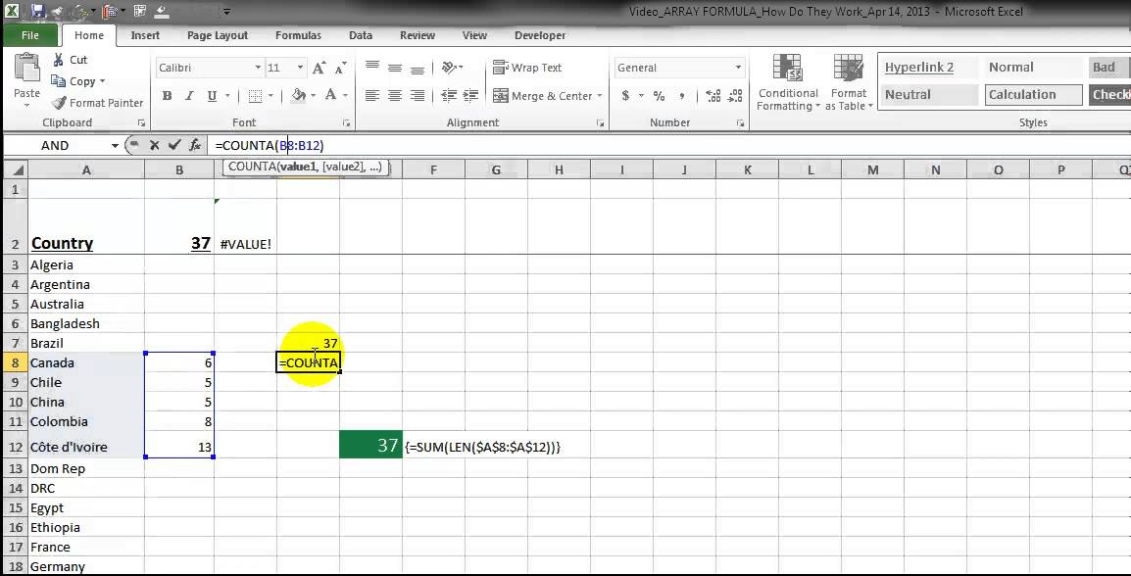Click the Insert Function fx icon
This screenshot has width=1131, height=576.
point(195,145)
